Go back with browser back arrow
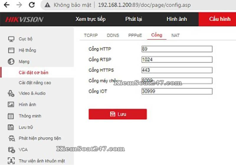 [6, 5]
